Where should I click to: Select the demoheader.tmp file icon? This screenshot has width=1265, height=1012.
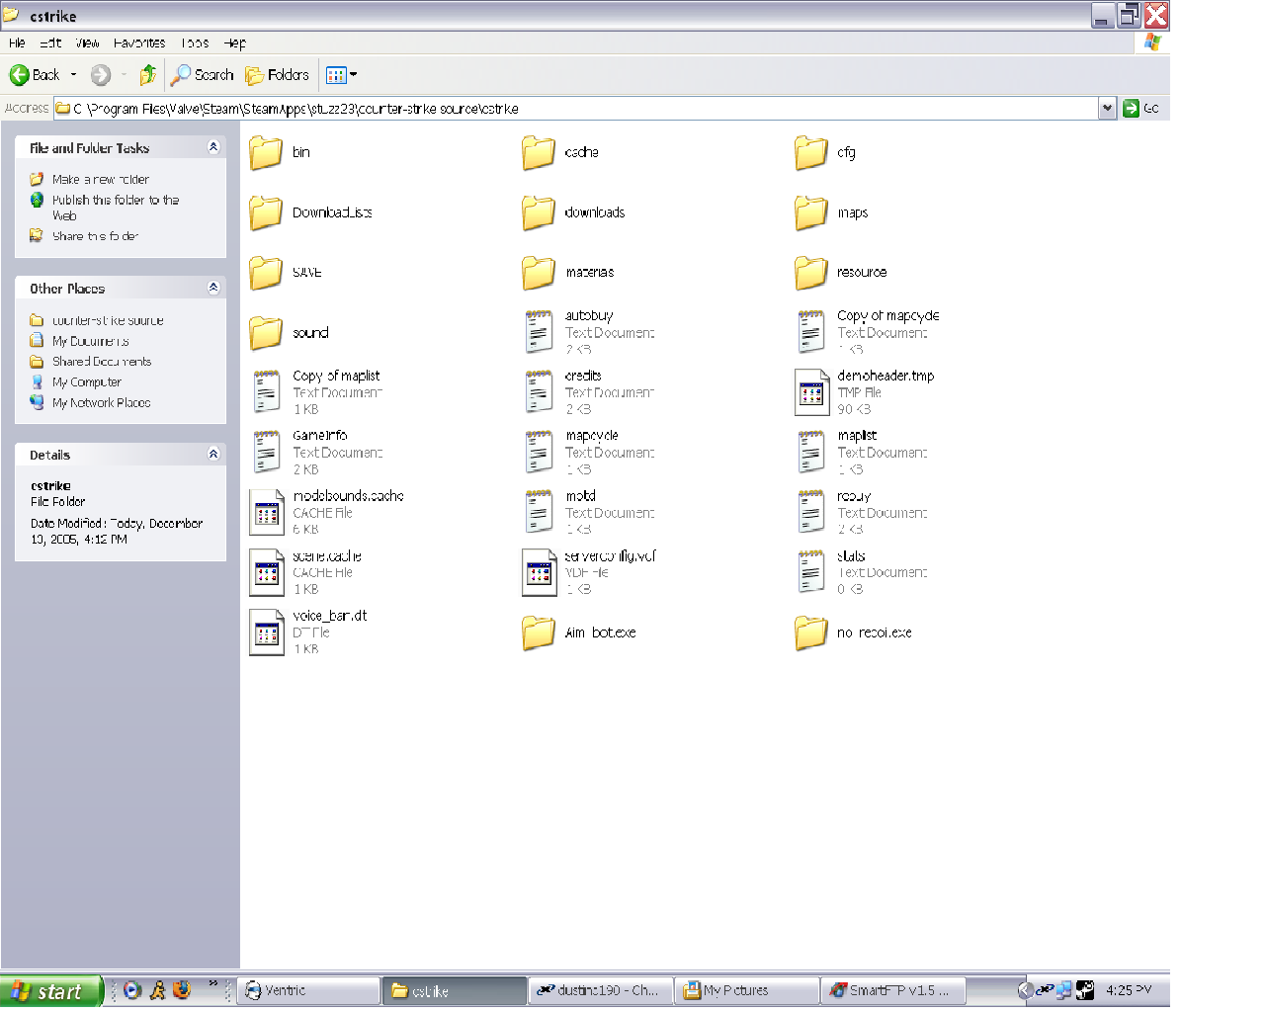811,392
